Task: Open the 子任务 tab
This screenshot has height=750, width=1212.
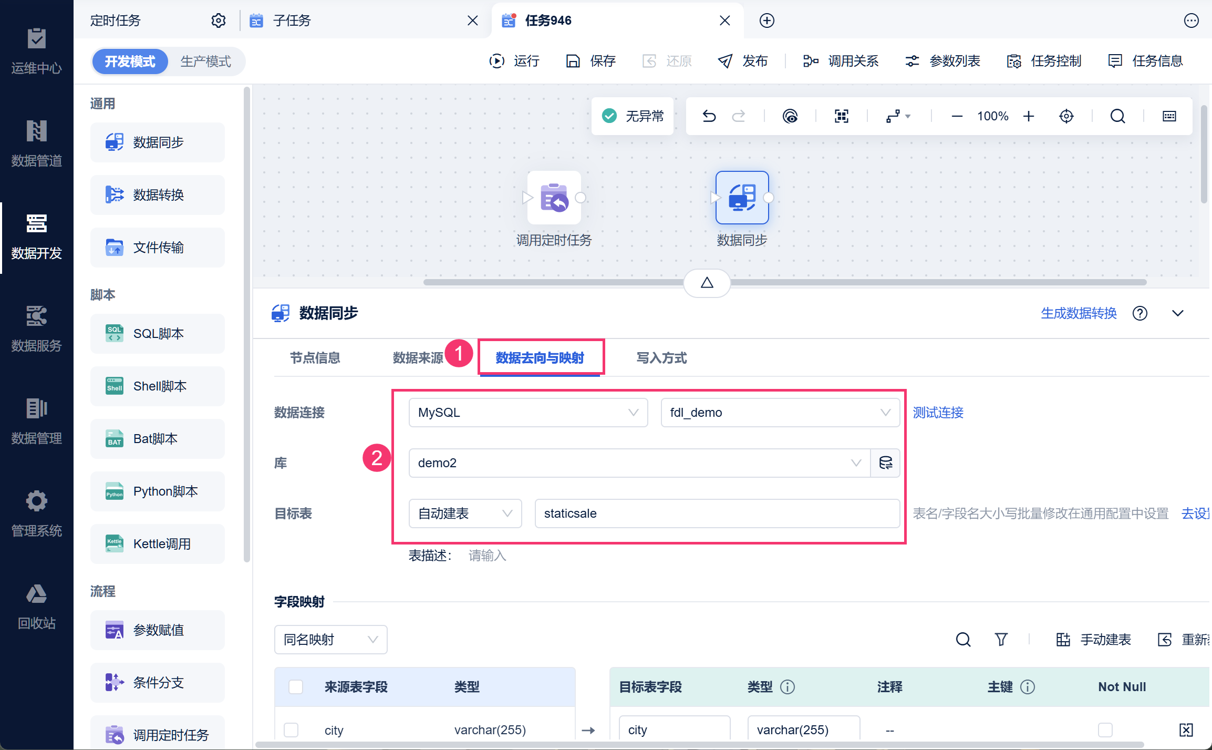Action: pyautogui.click(x=292, y=20)
